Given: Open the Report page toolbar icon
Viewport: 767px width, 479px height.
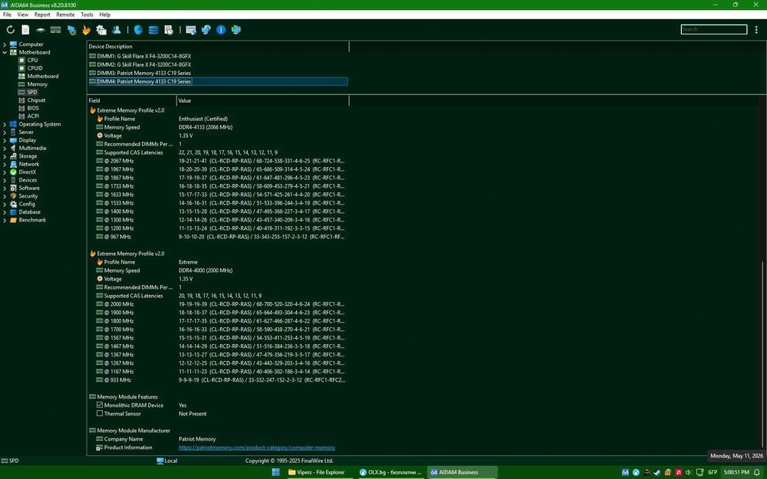Looking at the screenshot, I should point(25,30).
